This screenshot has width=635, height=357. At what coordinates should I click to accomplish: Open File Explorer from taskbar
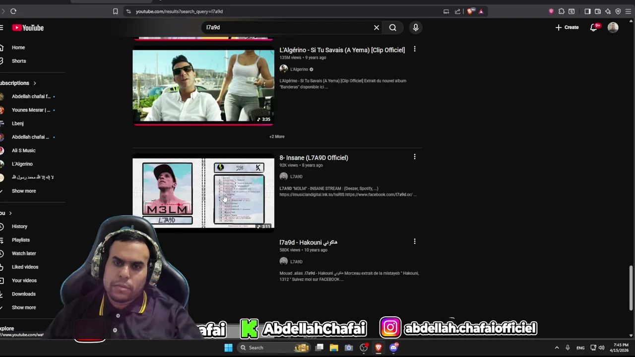334,348
